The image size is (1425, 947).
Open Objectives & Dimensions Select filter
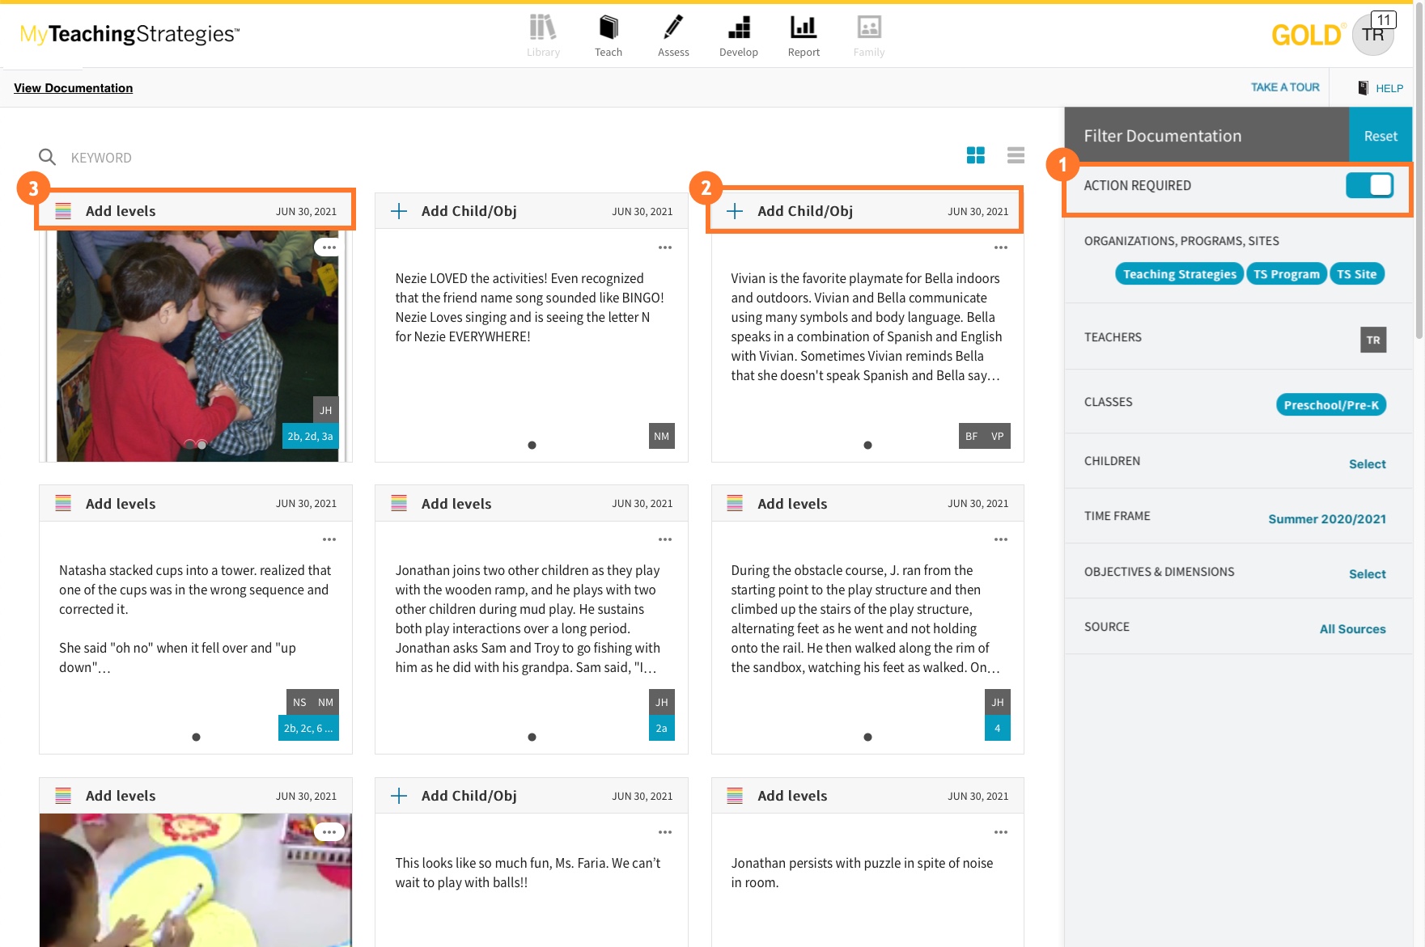[x=1367, y=574]
